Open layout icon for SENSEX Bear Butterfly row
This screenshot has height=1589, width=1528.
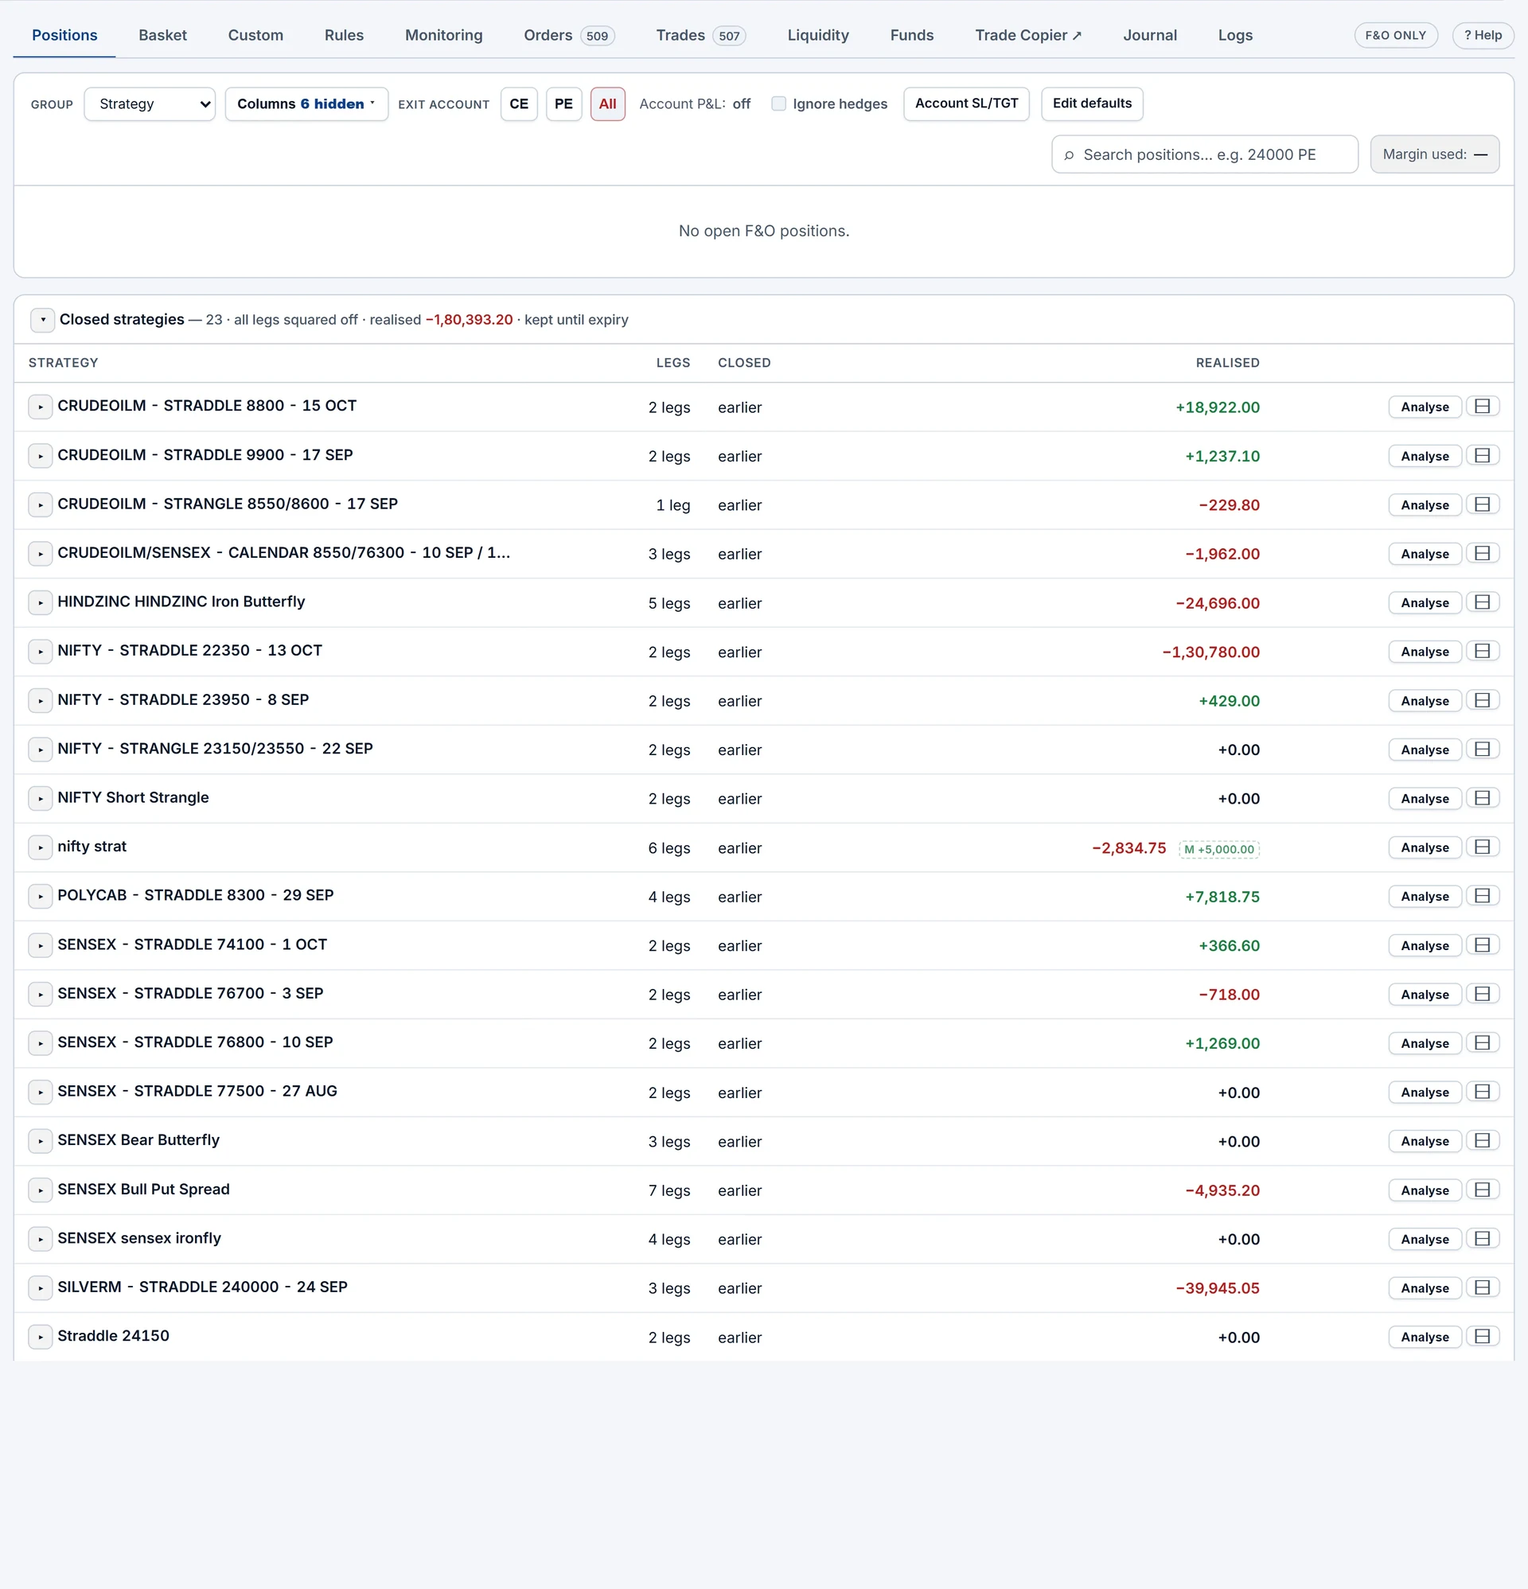coord(1482,1141)
